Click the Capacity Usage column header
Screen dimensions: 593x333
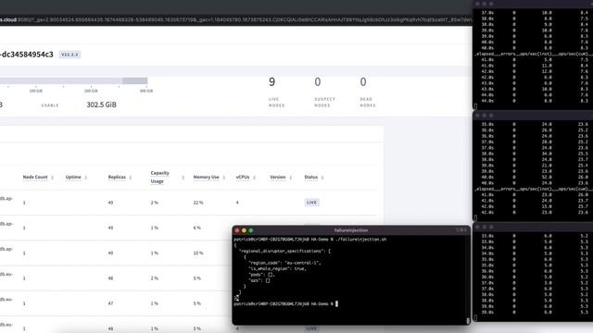[160, 177]
